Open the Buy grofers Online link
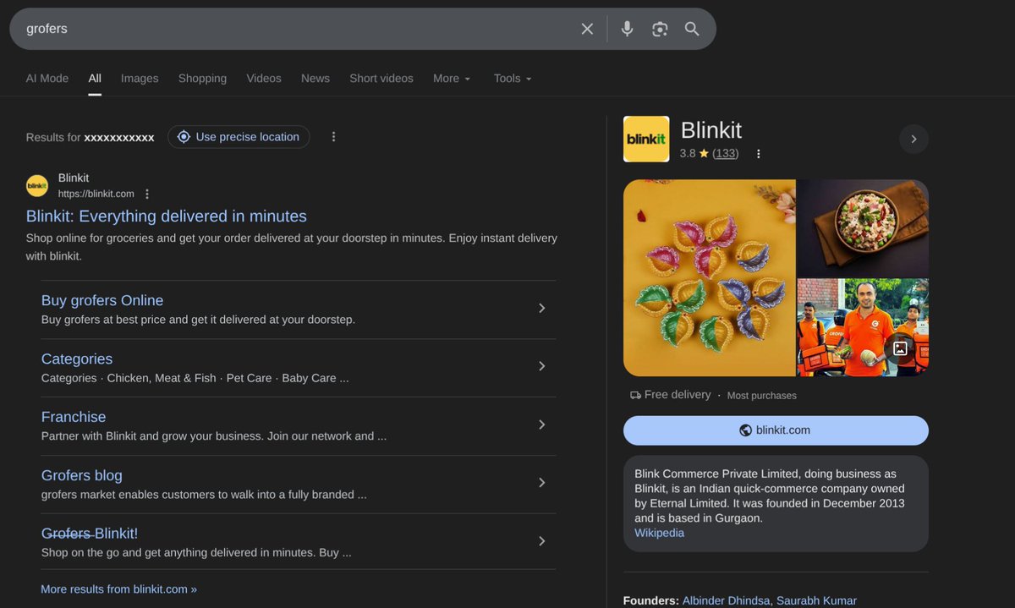Image resolution: width=1015 pixels, height=608 pixels. tap(102, 301)
